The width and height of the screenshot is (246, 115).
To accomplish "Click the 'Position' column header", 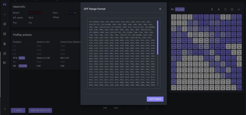I will coord(17,42).
